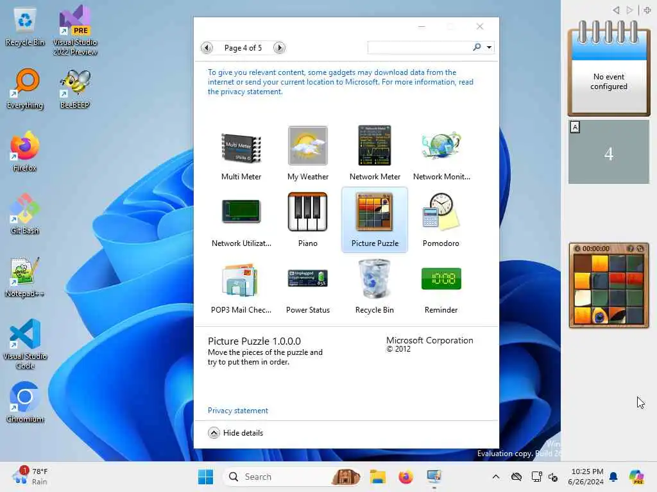Select the Network Monitor globe gadget

pyautogui.click(x=441, y=153)
